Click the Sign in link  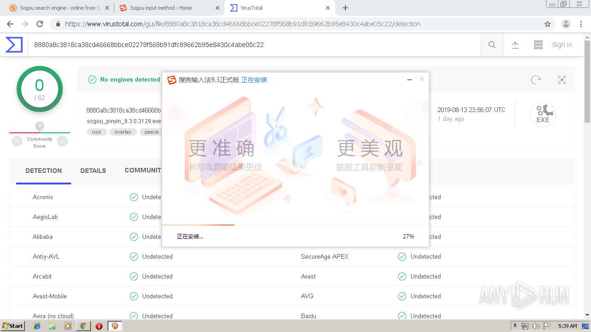562,45
